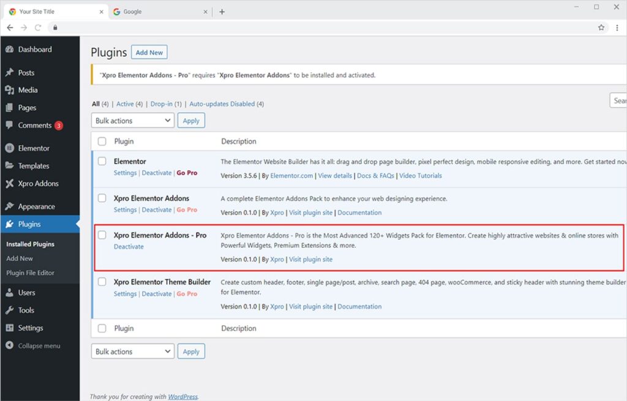Click the Dashboard gauge icon in sidebar
Image resolution: width=627 pixels, height=401 pixels.
9,50
